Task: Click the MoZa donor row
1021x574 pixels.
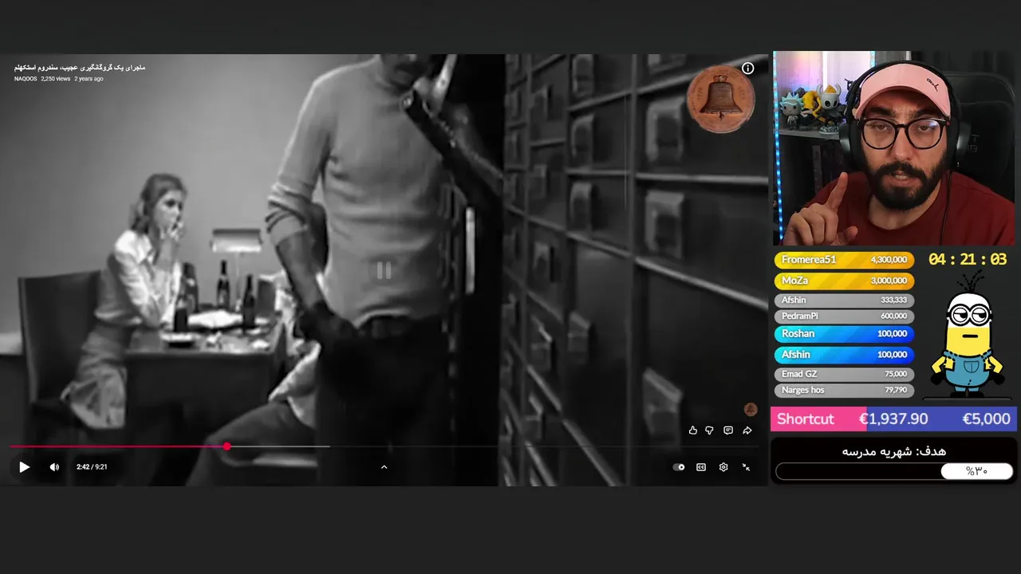Action: click(x=844, y=281)
